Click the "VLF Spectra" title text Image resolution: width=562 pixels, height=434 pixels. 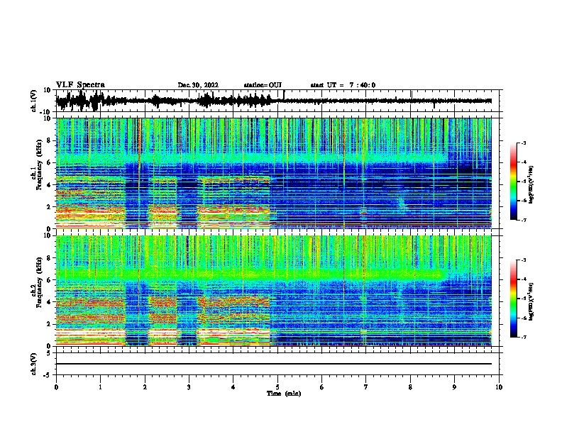pyautogui.click(x=80, y=85)
